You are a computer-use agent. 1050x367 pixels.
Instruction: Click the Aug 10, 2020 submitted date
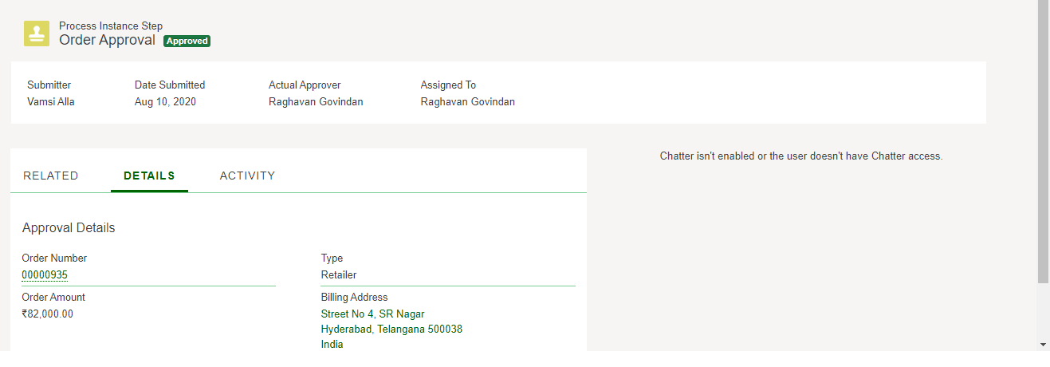(x=165, y=101)
